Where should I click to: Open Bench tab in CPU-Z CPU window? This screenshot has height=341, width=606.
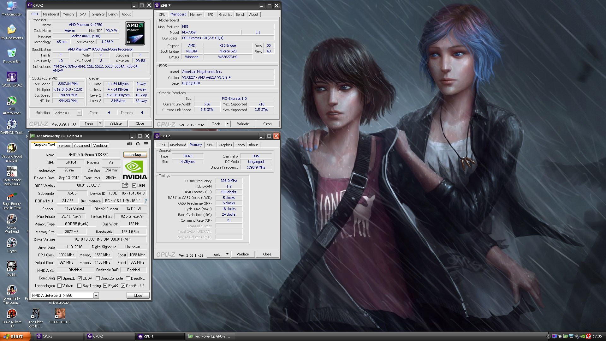coord(113,14)
